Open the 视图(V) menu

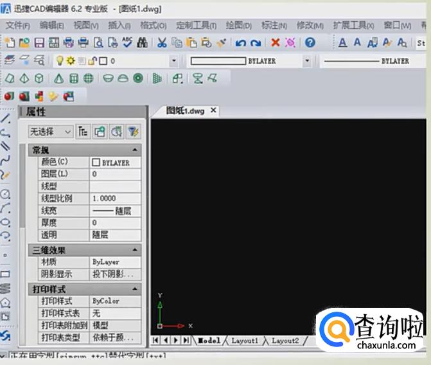[x=86, y=25]
